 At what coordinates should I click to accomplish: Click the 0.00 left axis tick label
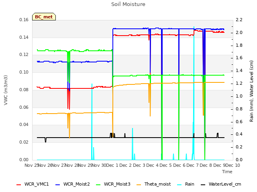[x=24, y=160]
